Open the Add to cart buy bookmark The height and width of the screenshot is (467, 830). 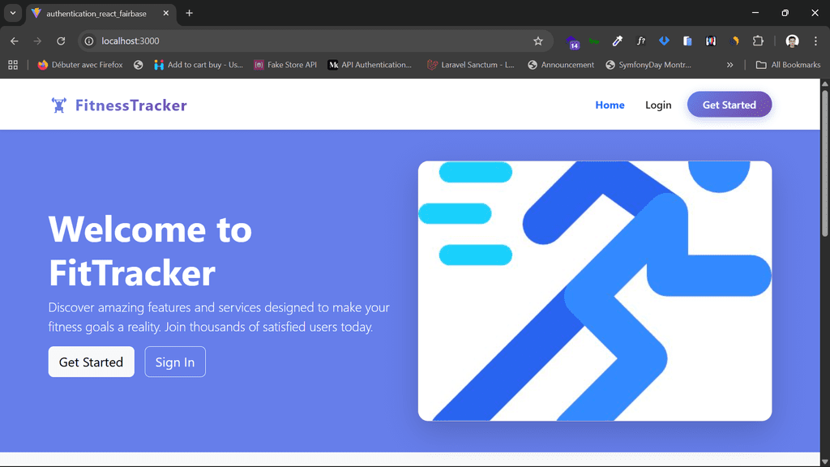[198, 65]
